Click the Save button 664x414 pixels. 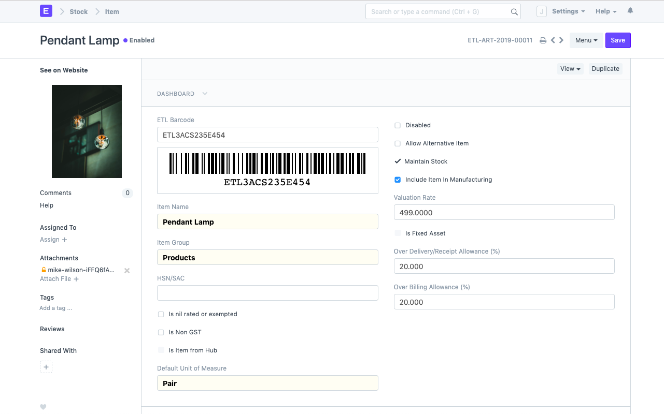tap(617, 40)
